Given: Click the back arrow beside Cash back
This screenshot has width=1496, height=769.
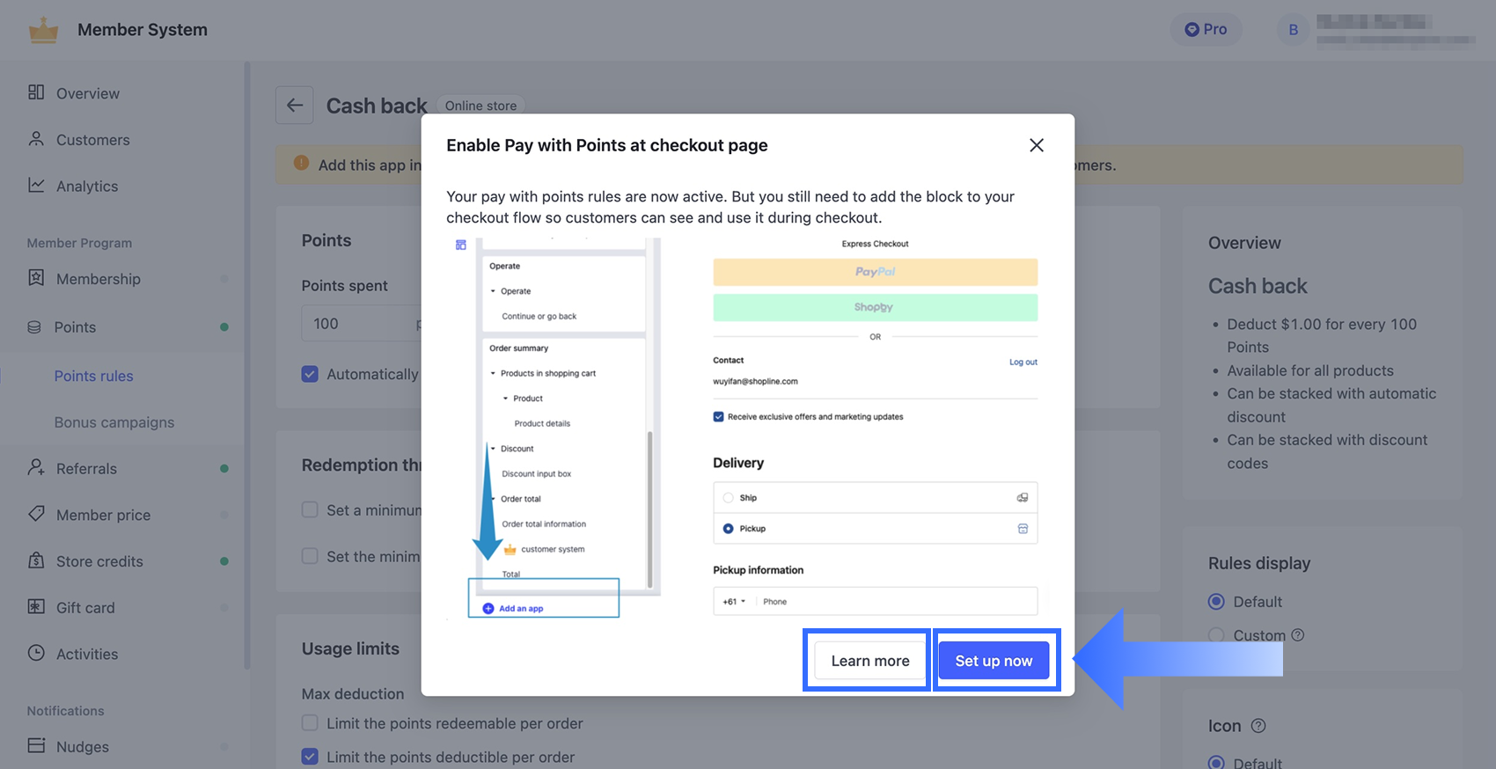Looking at the screenshot, I should click(x=295, y=106).
